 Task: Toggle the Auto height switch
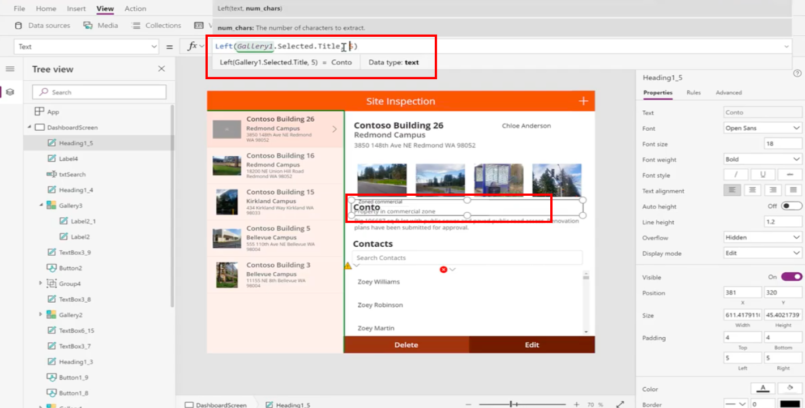point(791,206)
